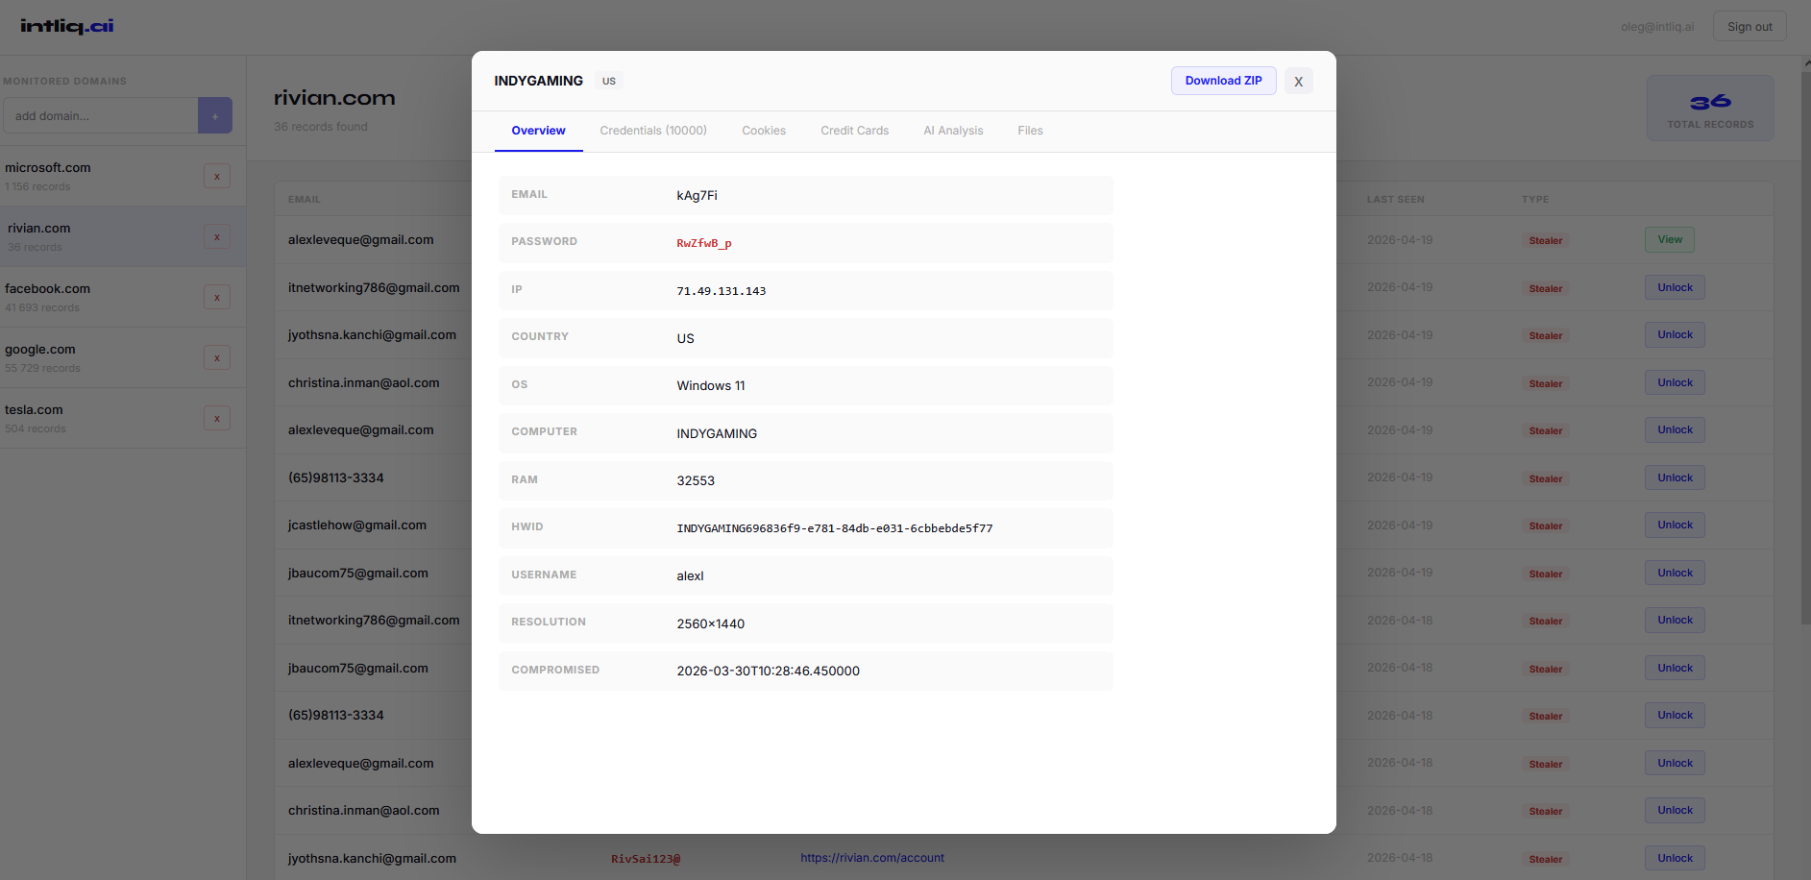Open the rivian.com/account link
Image resolution: width=1811 pixels, height=880 pixels.
[871, 857]
